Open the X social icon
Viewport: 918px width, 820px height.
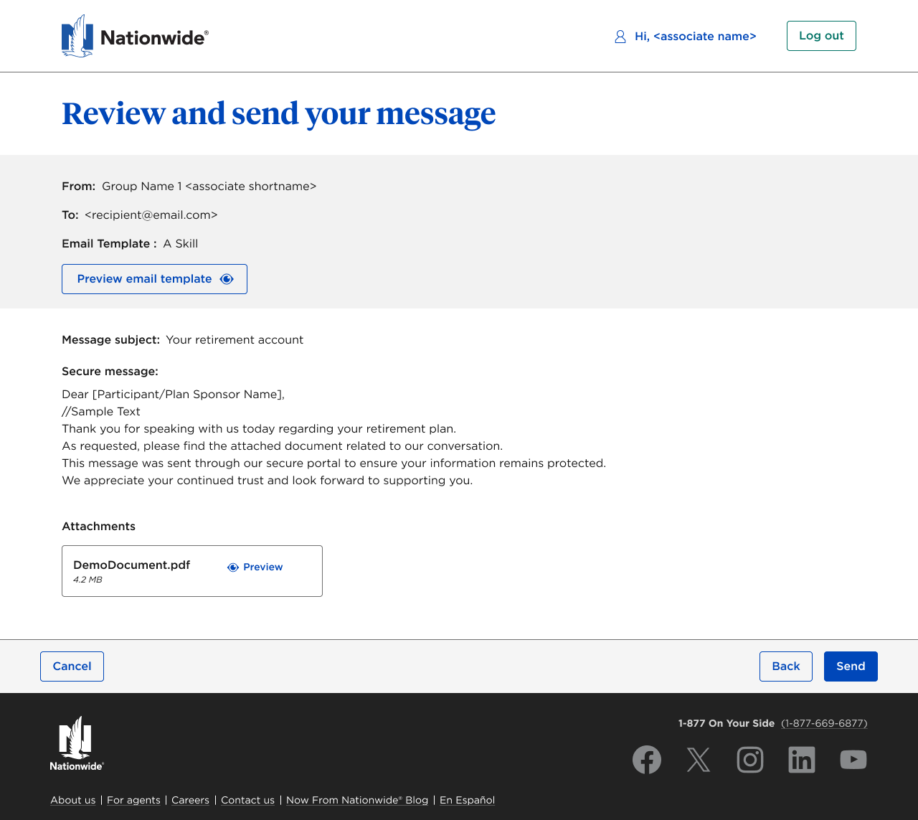point(699,760)
